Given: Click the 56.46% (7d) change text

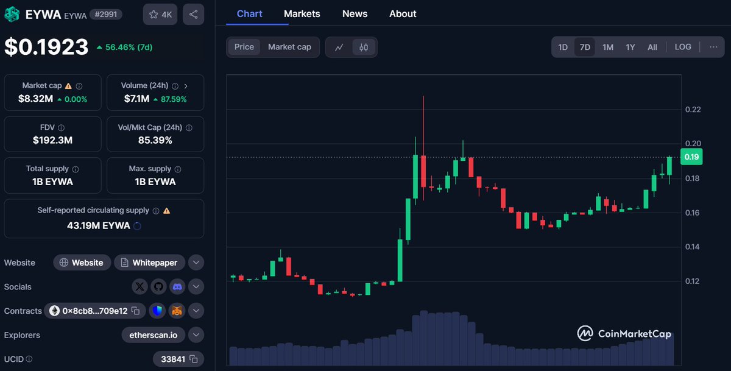Looking at the screenshot, I should pos(129,47).
